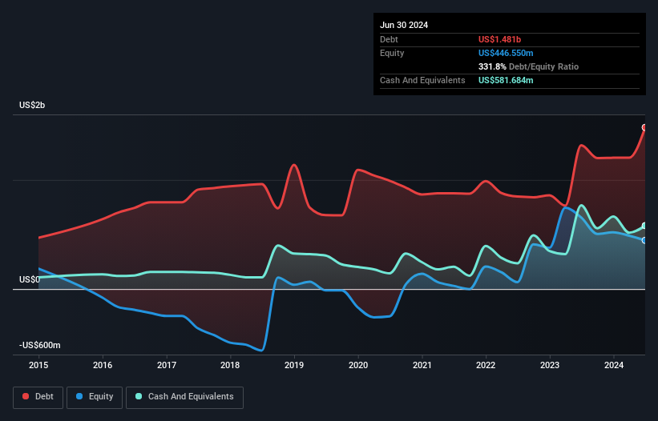Click the 2015 x-axis label
Screen dimensions: 658x421
pos(38,365)
